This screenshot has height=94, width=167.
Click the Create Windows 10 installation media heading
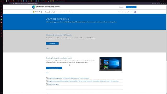tap(59, 58)
